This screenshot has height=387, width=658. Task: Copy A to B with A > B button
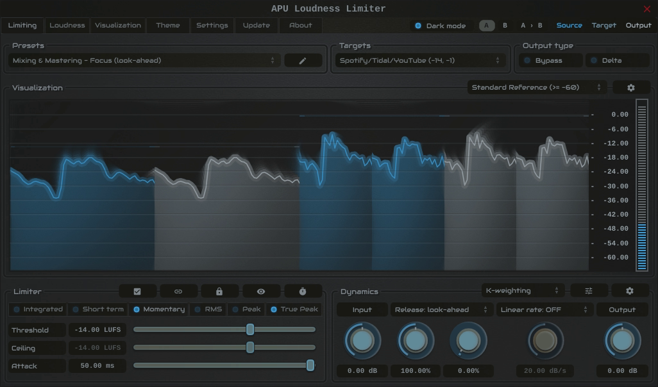[x=531, y=26]
